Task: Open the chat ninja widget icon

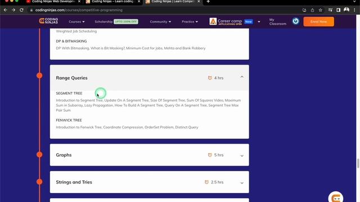Action: click(336, 197)
